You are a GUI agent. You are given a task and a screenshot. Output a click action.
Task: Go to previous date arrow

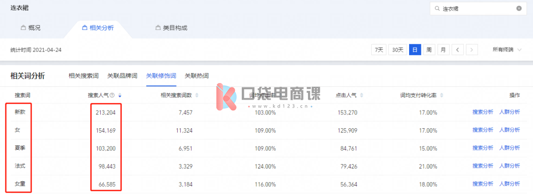[457, 50]
